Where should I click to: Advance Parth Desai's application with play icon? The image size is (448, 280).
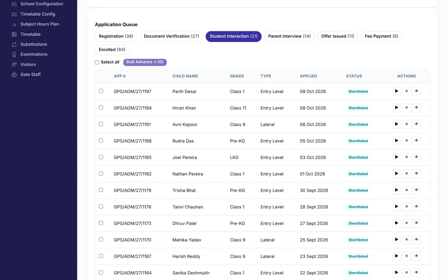396,91
